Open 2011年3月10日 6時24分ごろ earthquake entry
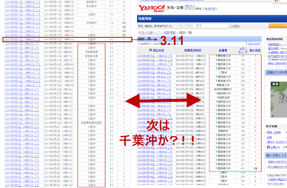The width and height of the screenshot is (287, 188). coord(22,98)
